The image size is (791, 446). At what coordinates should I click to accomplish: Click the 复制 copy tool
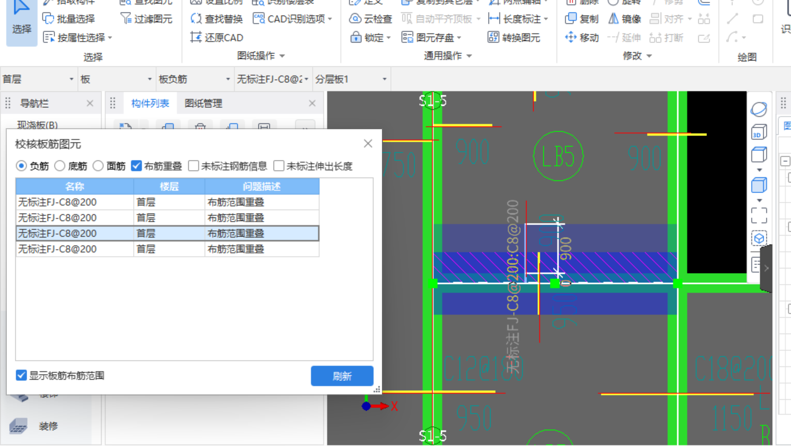[x=582, y=19]
